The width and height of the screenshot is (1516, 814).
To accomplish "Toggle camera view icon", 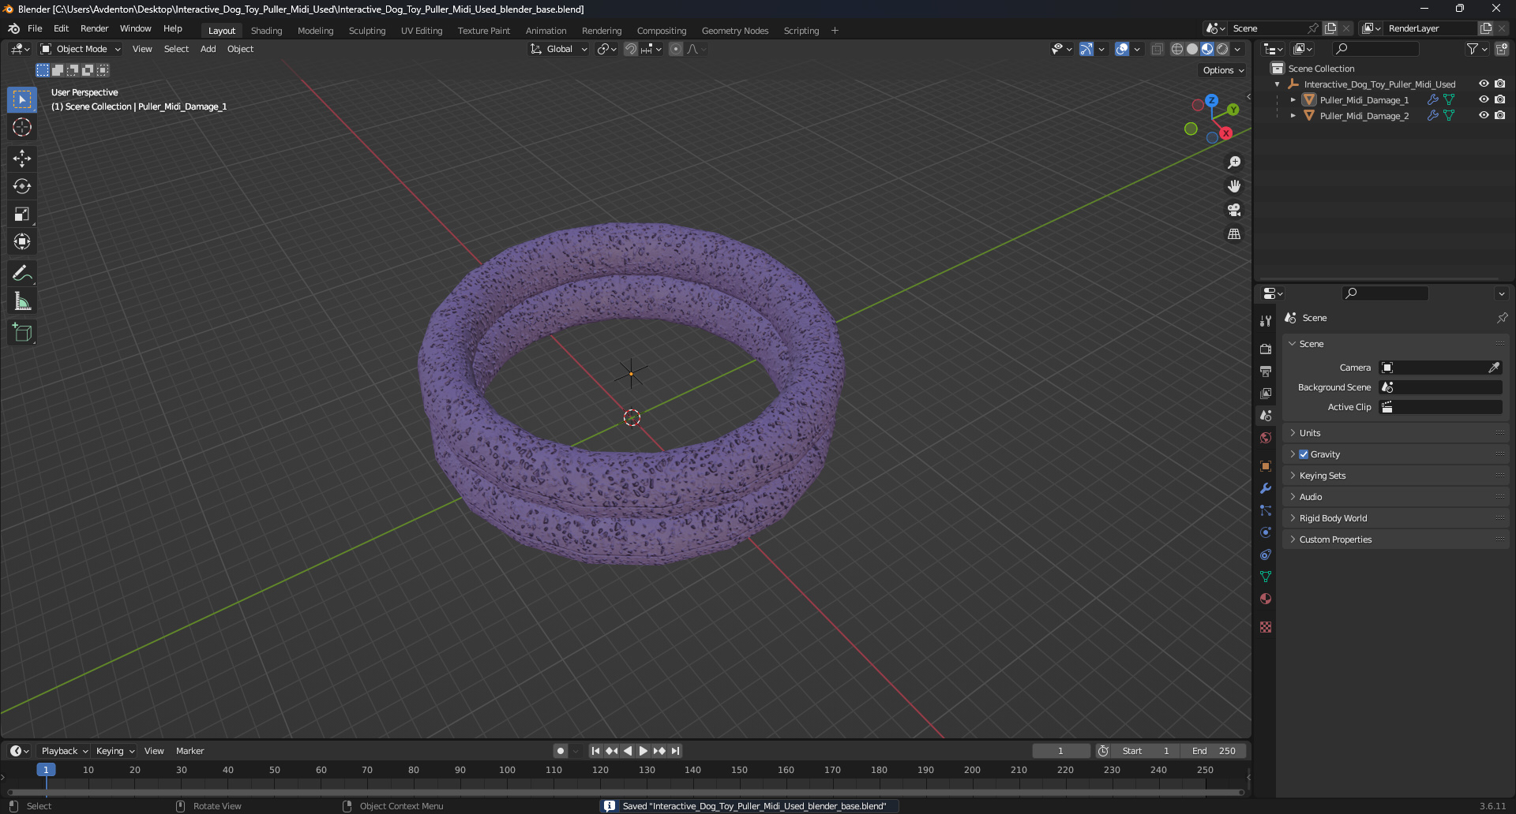I will (x=1234, y=210).
